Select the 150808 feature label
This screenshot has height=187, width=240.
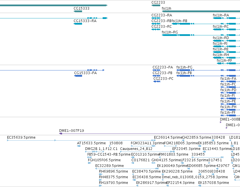click(x=116, y=143)
